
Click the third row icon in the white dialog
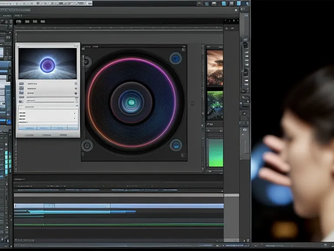21,93
